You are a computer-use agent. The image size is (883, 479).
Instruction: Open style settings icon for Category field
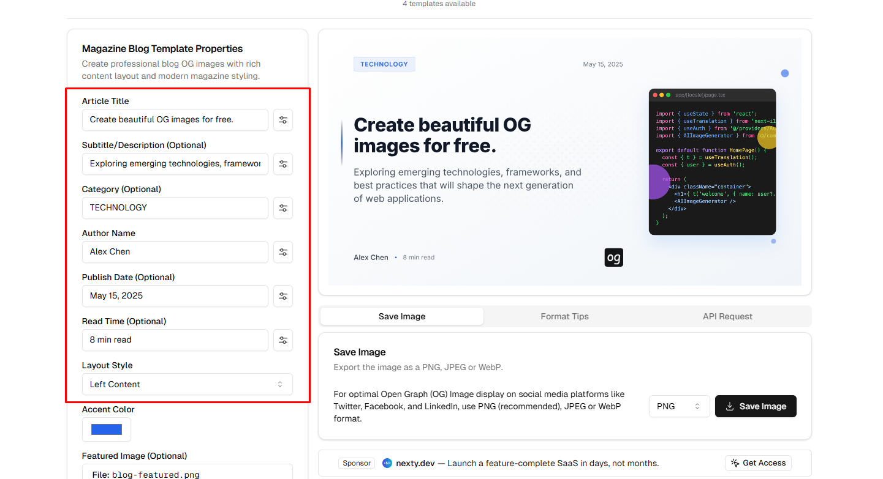click(x=283, y=208)
